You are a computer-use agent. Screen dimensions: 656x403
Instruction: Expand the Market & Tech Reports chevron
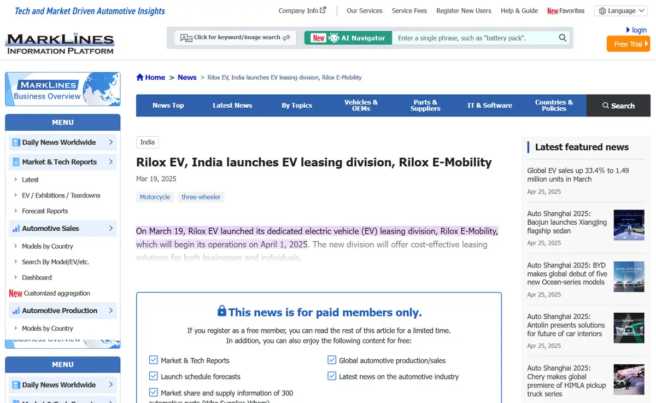111,162
